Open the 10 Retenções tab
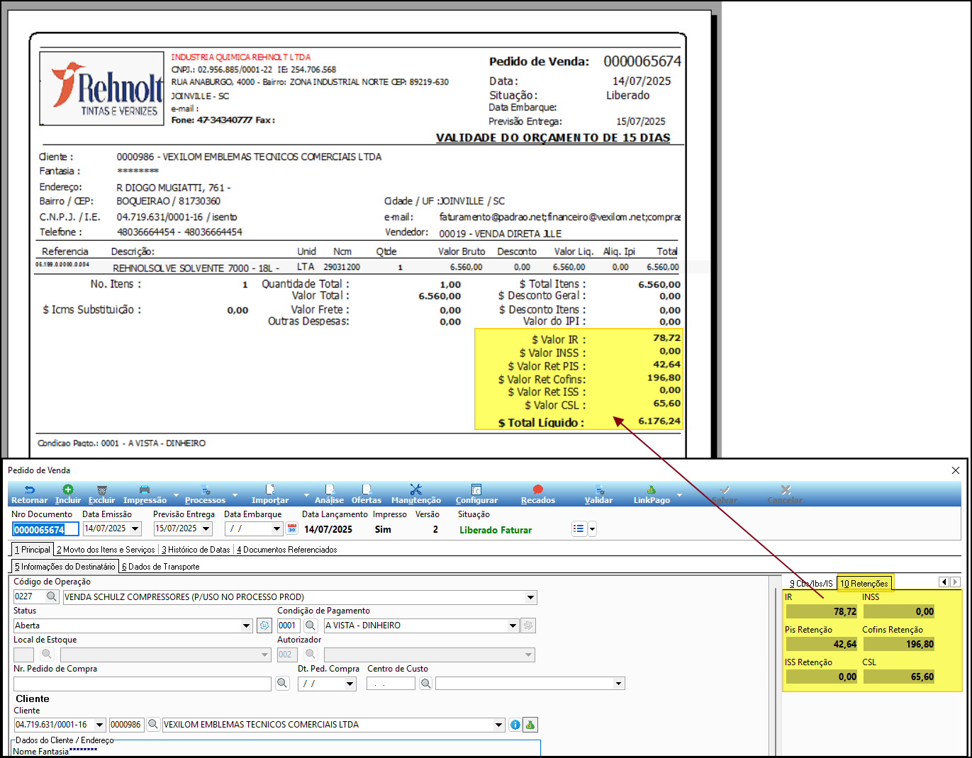The image size is (972, 758). [x=864, y=584]
